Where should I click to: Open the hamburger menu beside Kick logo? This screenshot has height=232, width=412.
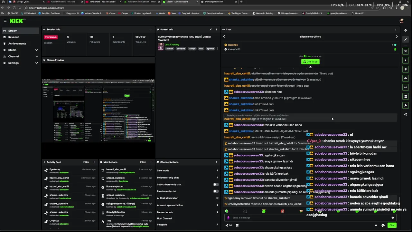coord(5,21)
